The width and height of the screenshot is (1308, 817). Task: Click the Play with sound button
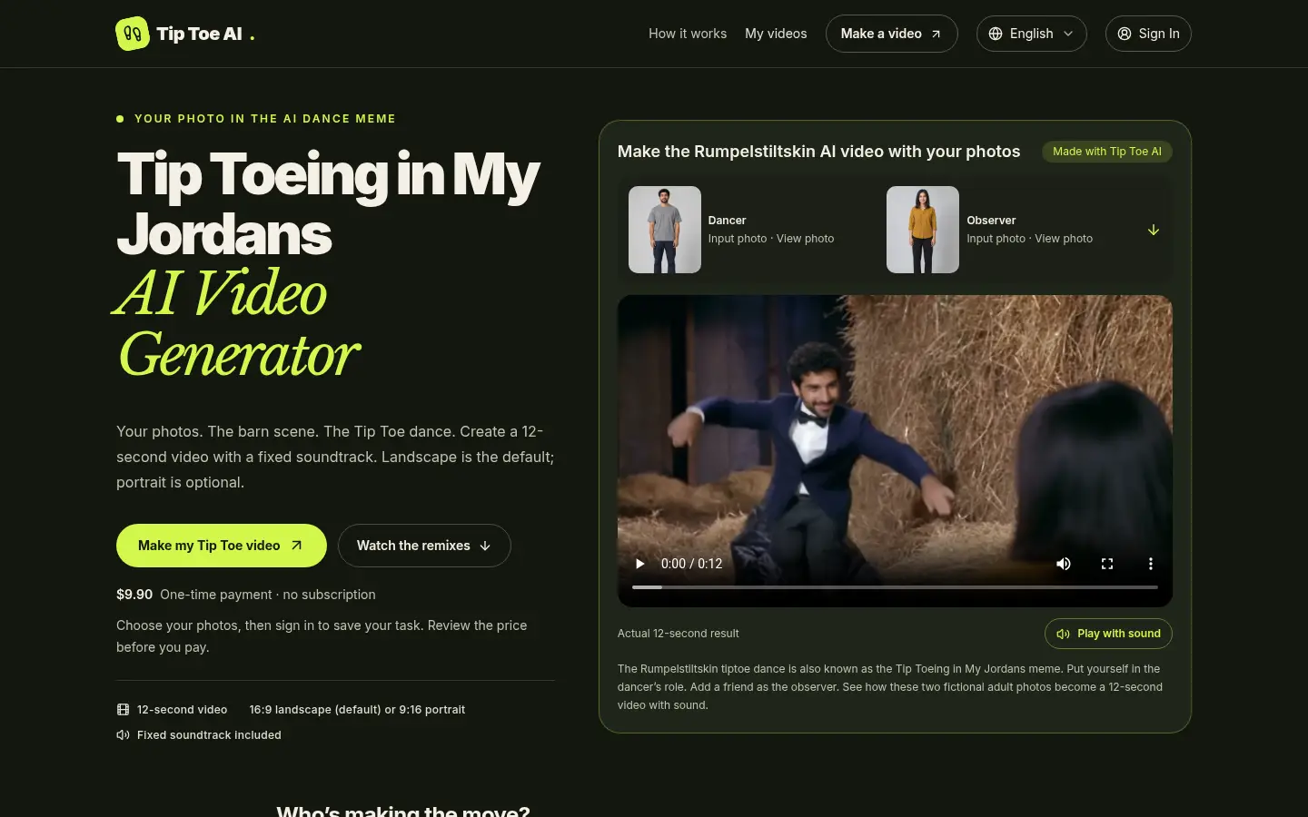(x=1108, y=634)
